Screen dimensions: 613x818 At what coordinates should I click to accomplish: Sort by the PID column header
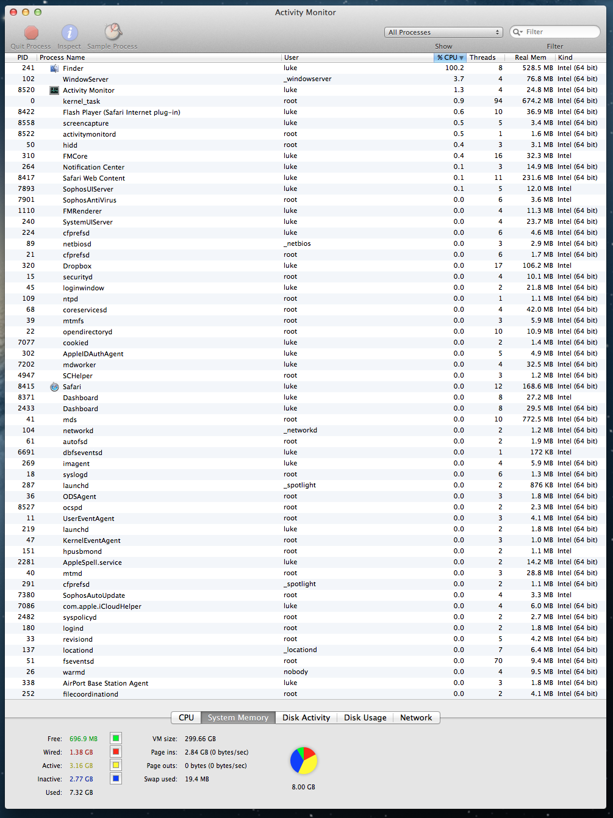(x=21, y=57)
